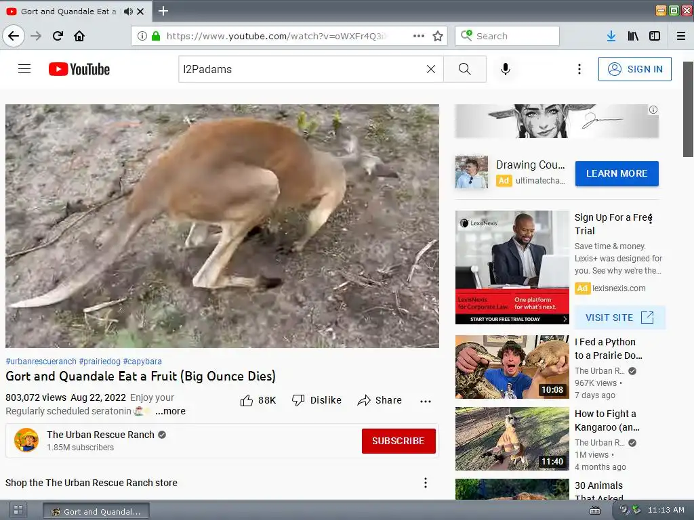
Task: Go back using the browser back arrow
Action: tap(14, 36)
